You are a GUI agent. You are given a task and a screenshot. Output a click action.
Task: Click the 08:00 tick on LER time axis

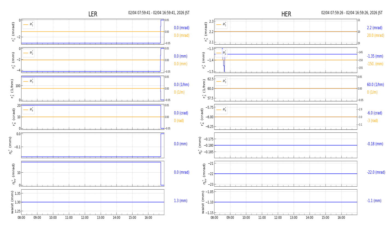21,218
